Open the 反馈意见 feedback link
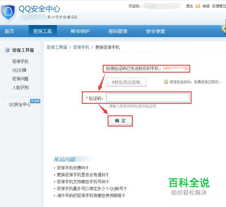This screenshot has height=207, width=226. coord(219,6)
